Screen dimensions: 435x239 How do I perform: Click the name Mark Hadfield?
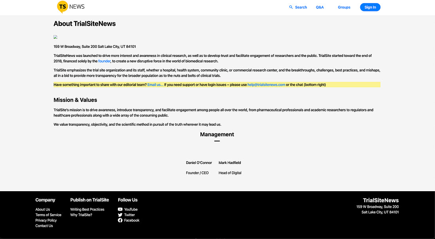pos(230,163)
